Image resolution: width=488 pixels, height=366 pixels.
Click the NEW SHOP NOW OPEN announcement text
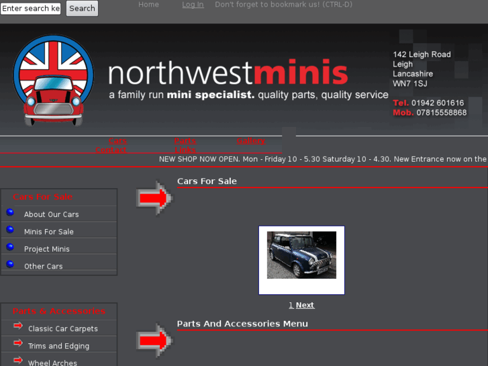click(322, 159)
